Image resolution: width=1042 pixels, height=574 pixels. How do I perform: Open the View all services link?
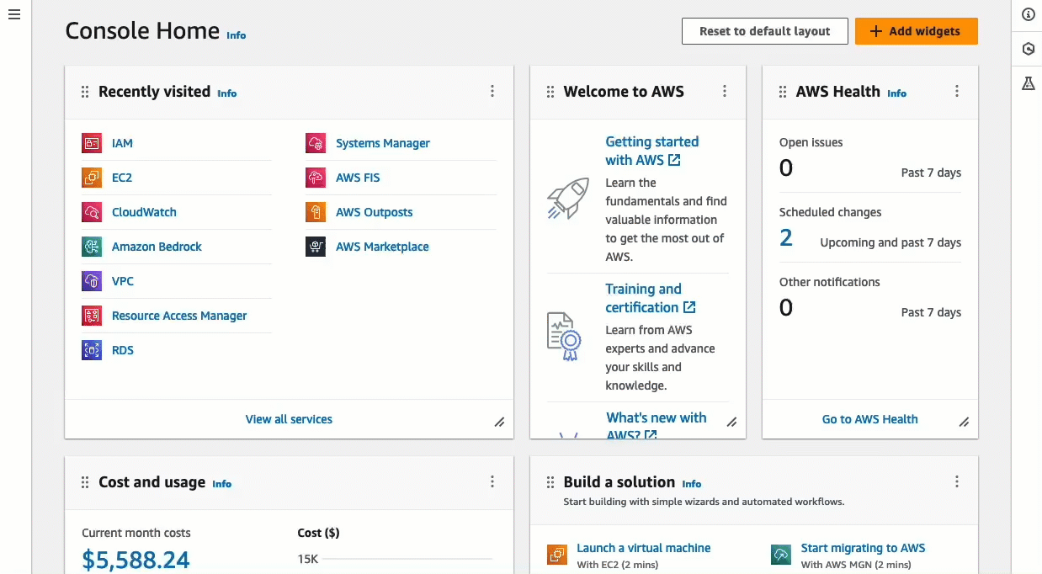tap(289, 419)
